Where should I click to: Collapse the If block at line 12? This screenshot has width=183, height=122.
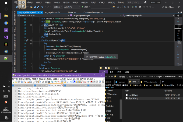[31, 25]
